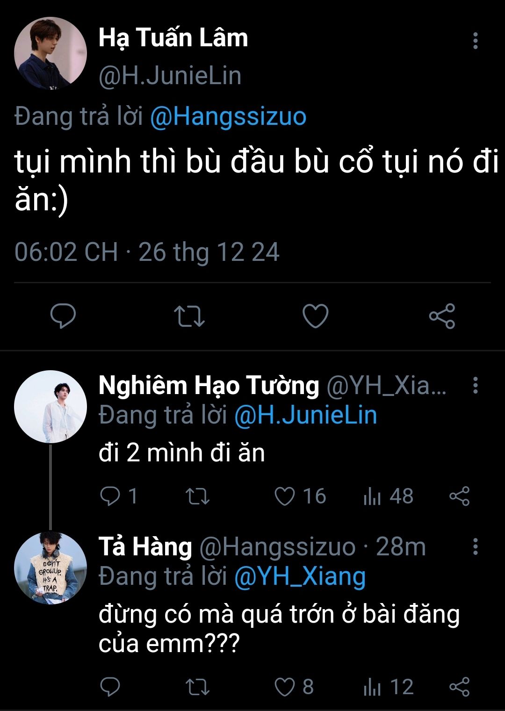View analytics showing 48 views
The height and width of the screenshot is (711, 505).
[x=373, y=496]
